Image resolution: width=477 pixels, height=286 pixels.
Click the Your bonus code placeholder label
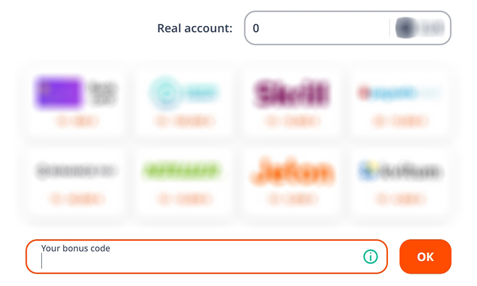[x=76, y=249]
